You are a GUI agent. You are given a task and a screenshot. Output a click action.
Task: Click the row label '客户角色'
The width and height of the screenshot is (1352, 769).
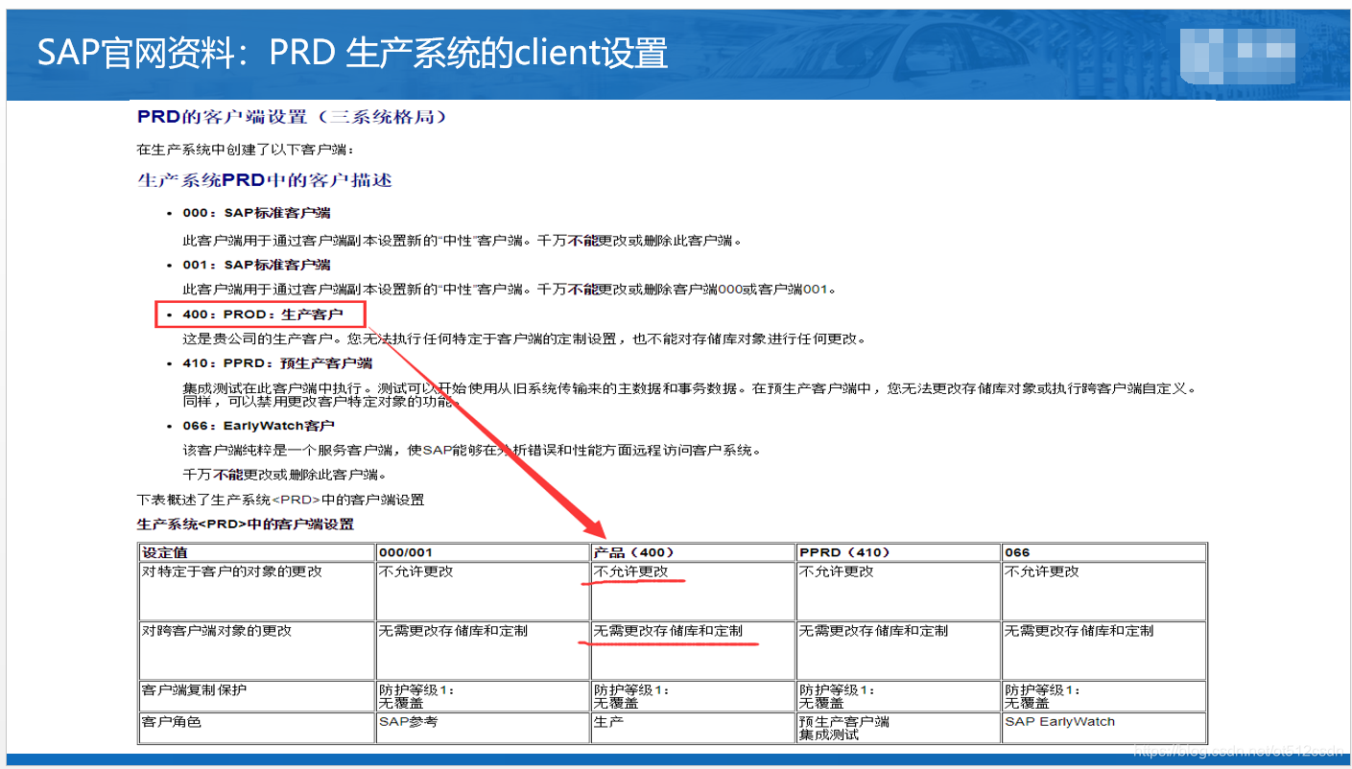[171, 722]
